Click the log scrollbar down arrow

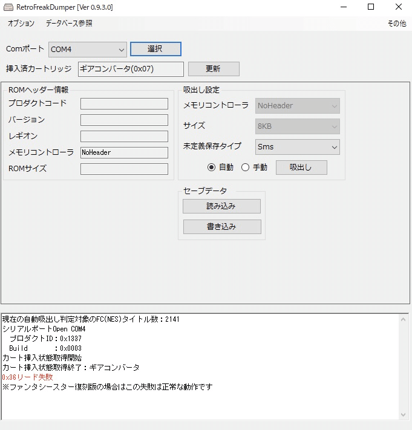pos(403,415)
